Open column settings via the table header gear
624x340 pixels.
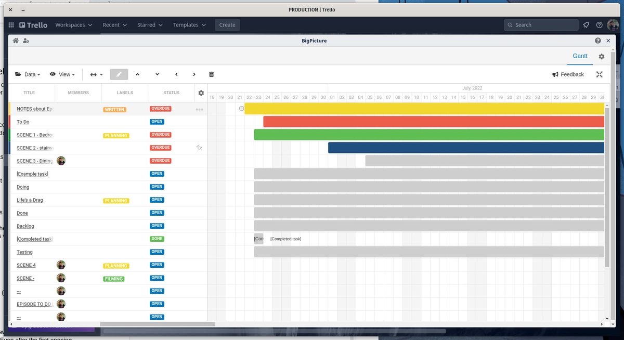pyautogui.click(x=201, y=93)
